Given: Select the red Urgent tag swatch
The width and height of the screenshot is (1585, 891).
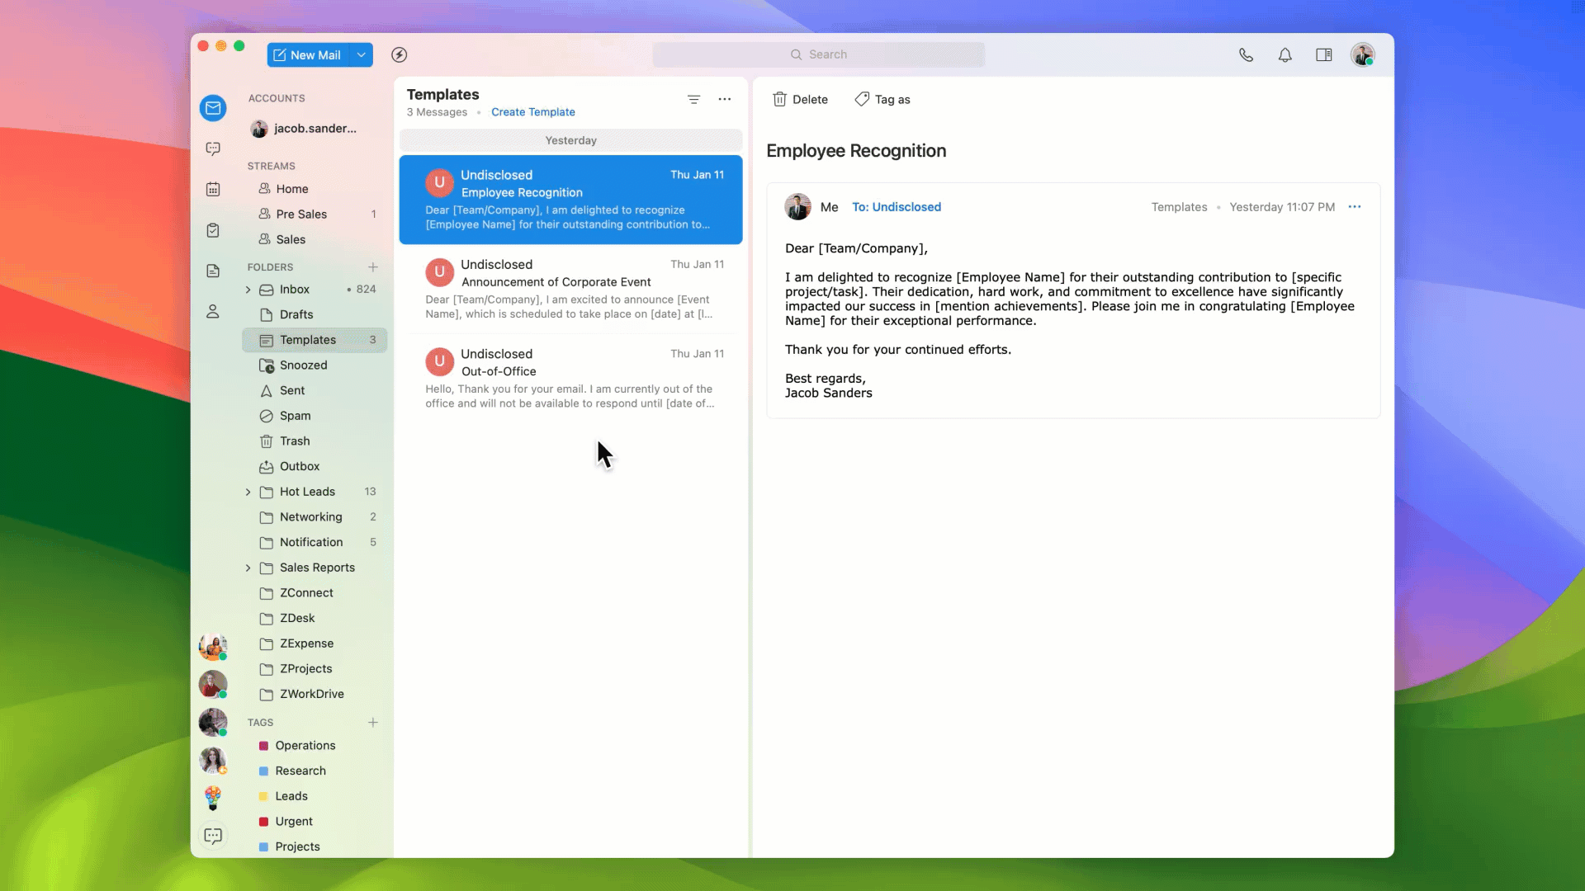Looking at the screenshot, I should tap(263, 822).
